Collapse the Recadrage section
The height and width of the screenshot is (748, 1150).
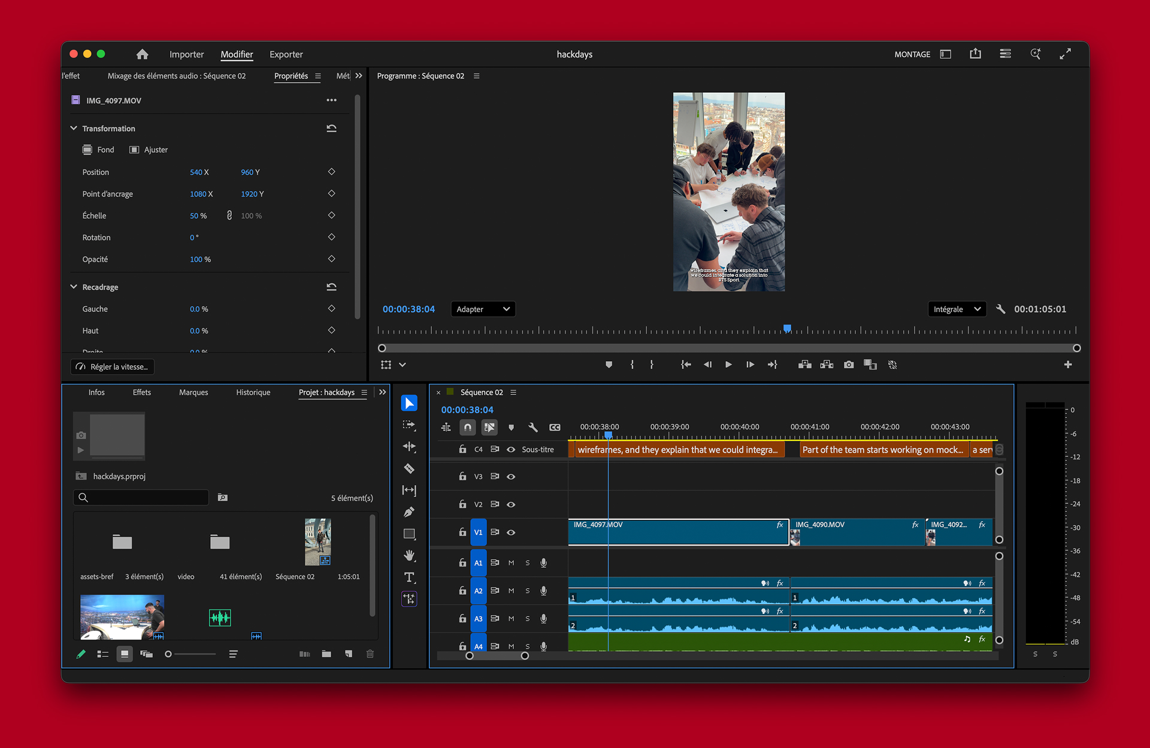pyautogui.click(x=74, y=287)
